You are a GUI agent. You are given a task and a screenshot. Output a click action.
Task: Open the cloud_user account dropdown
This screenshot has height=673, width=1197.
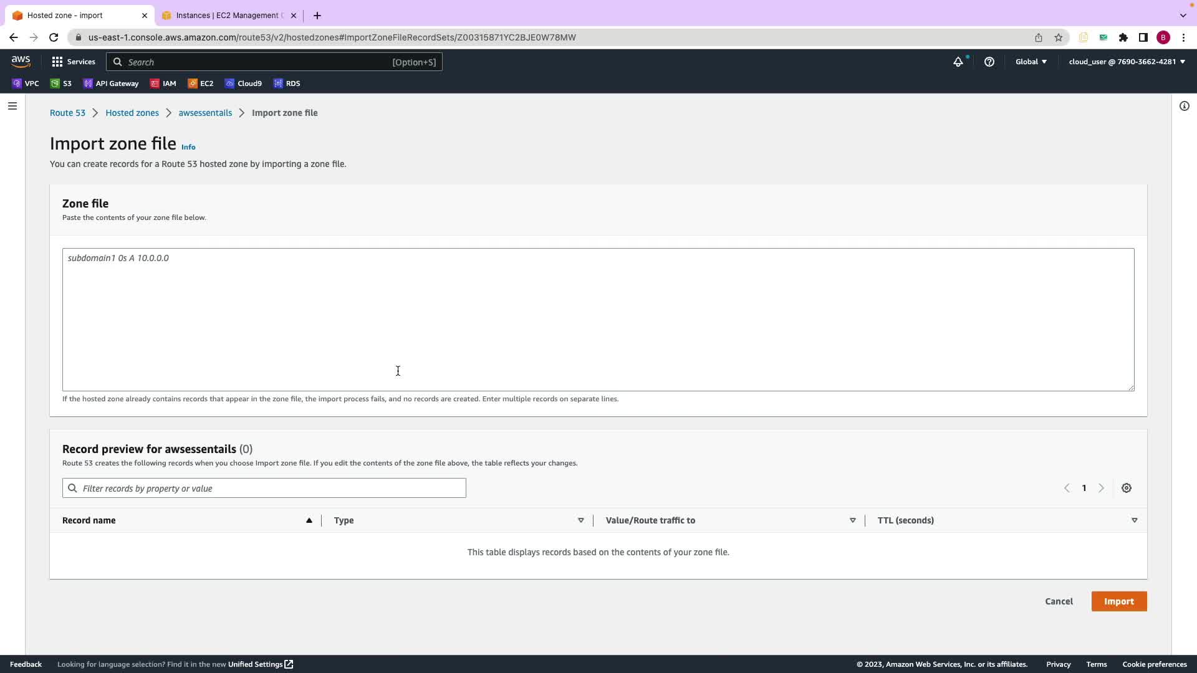tap(1127, 62)
